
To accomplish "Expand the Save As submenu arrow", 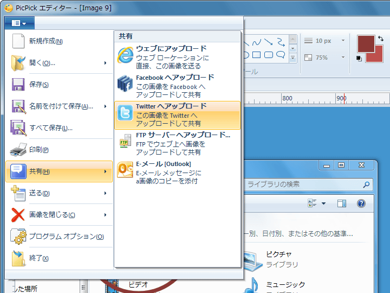I will (x=106, y=106).
